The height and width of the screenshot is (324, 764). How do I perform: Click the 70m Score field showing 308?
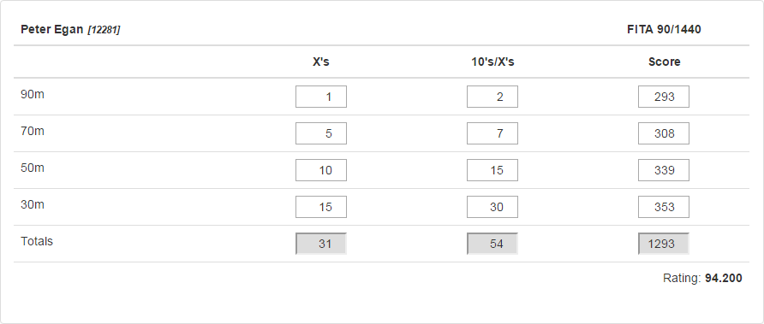pyautogui.click(x=664, y=133)
